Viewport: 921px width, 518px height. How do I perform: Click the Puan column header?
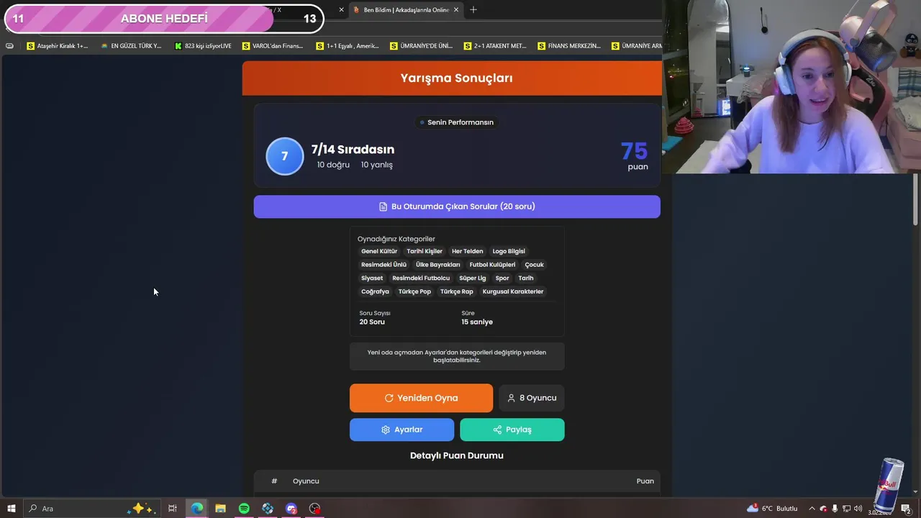[645, 481]
